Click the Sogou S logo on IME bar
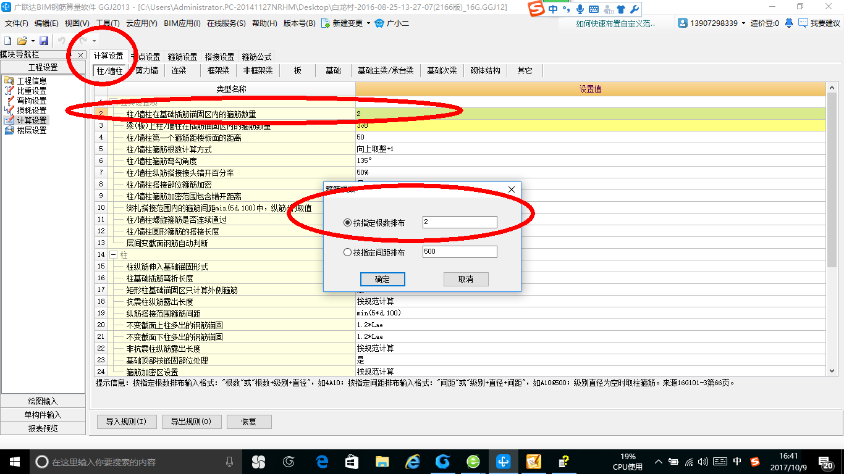Image resolution: width=844 pixels, height=474 pixels. 537,9
